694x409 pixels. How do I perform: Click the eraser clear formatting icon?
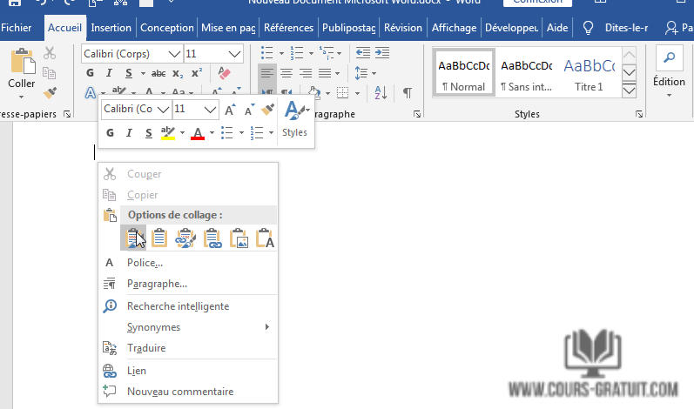224,73
